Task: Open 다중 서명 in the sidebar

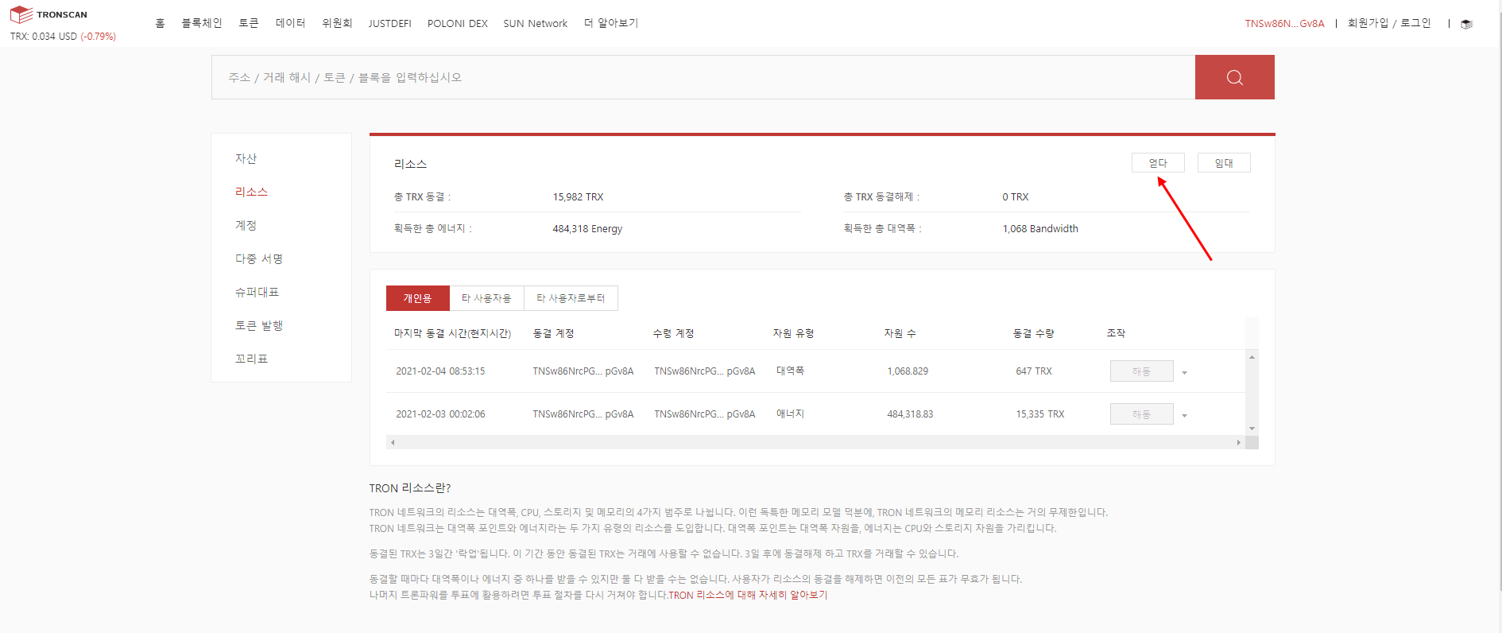Action: pos(259,258)
